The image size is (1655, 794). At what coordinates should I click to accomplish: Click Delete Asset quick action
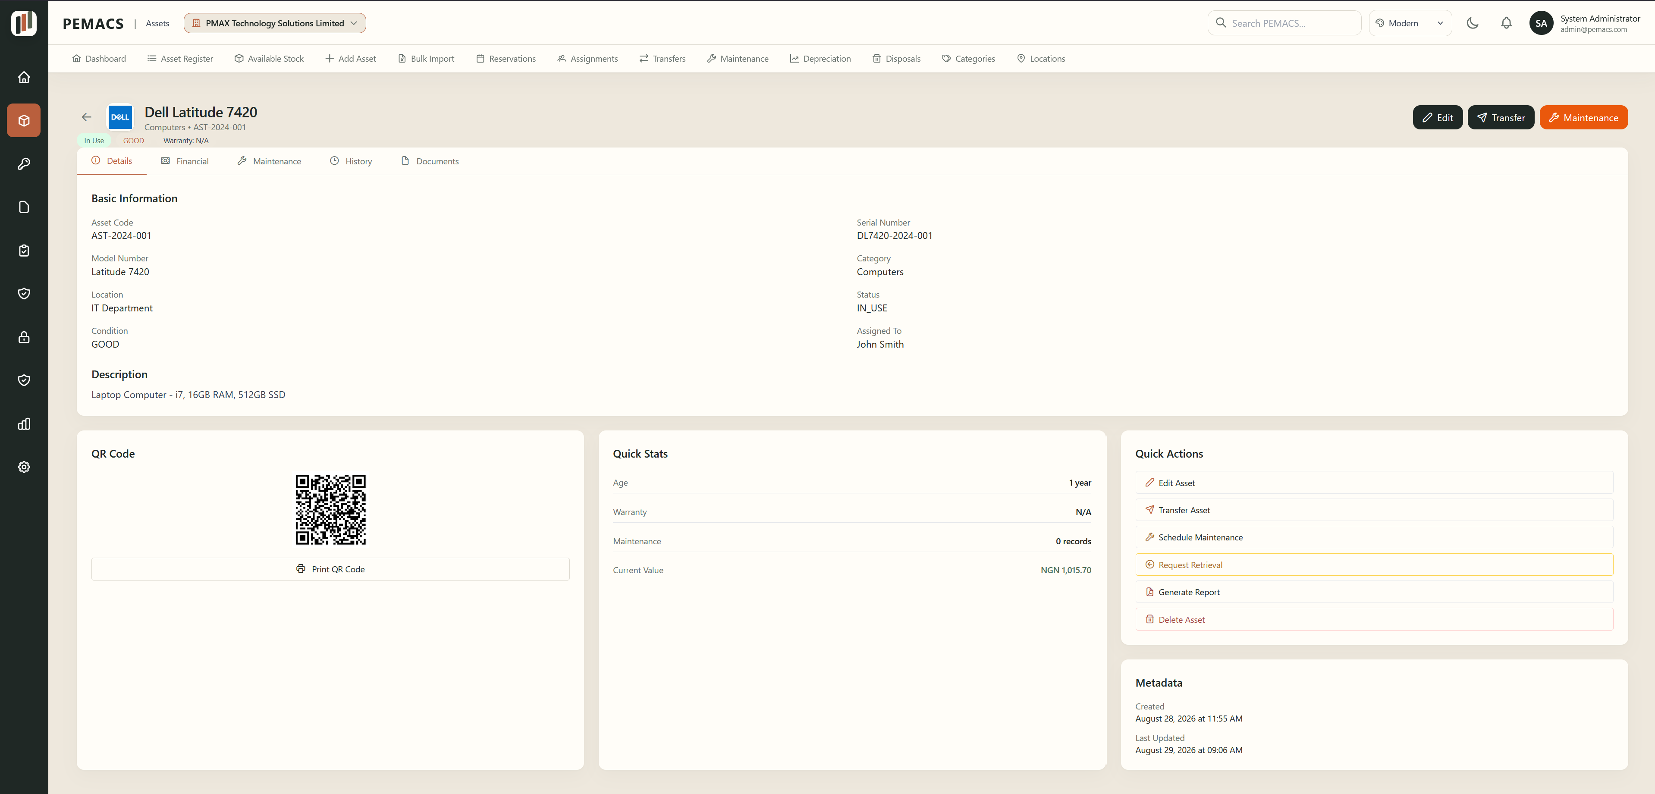1374,619
